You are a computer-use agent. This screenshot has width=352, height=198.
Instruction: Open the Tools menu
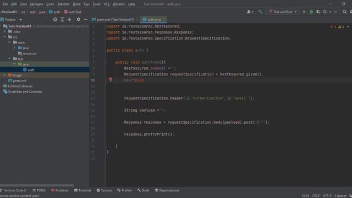96,4
